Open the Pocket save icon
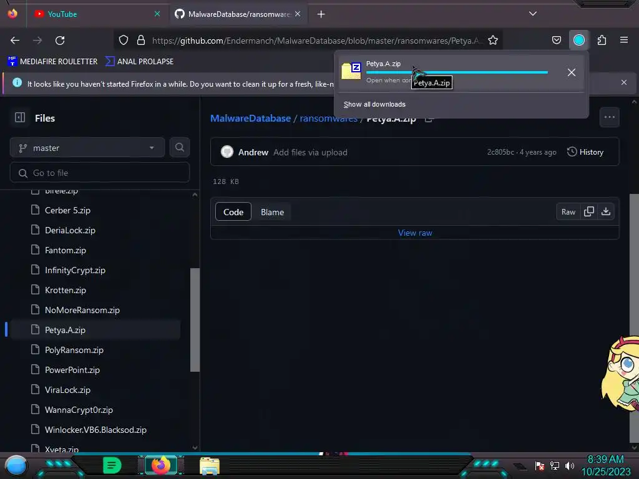 point(556,40)
